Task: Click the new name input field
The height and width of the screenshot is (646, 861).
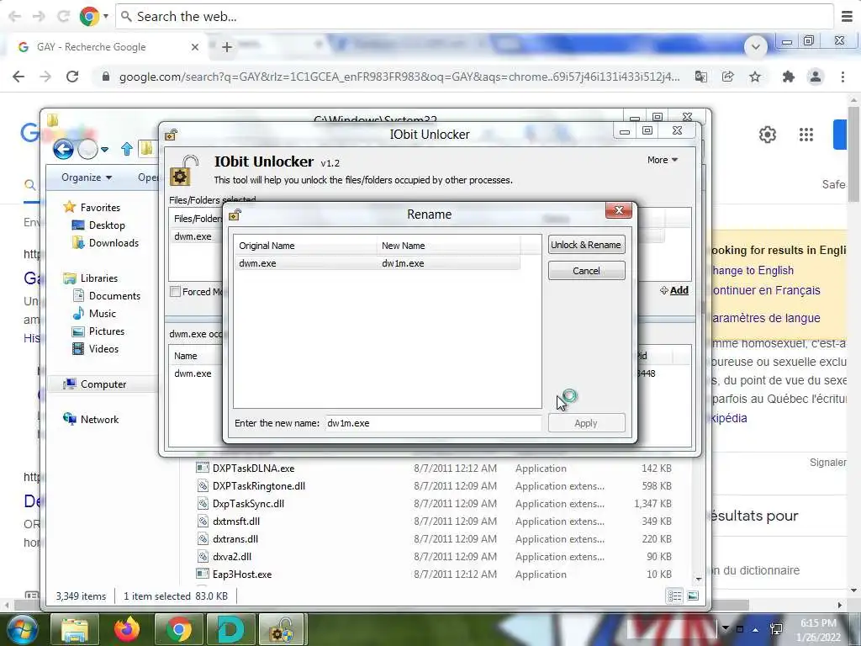Action: [433, 423]
